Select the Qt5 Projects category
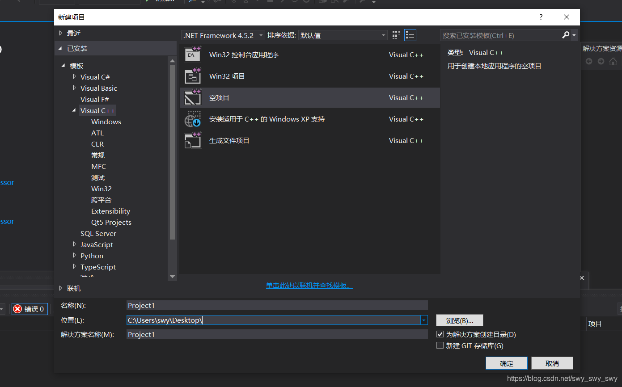The height and width of the screenshot is (387, 622). pyautogui.click(x=111, y=222)
